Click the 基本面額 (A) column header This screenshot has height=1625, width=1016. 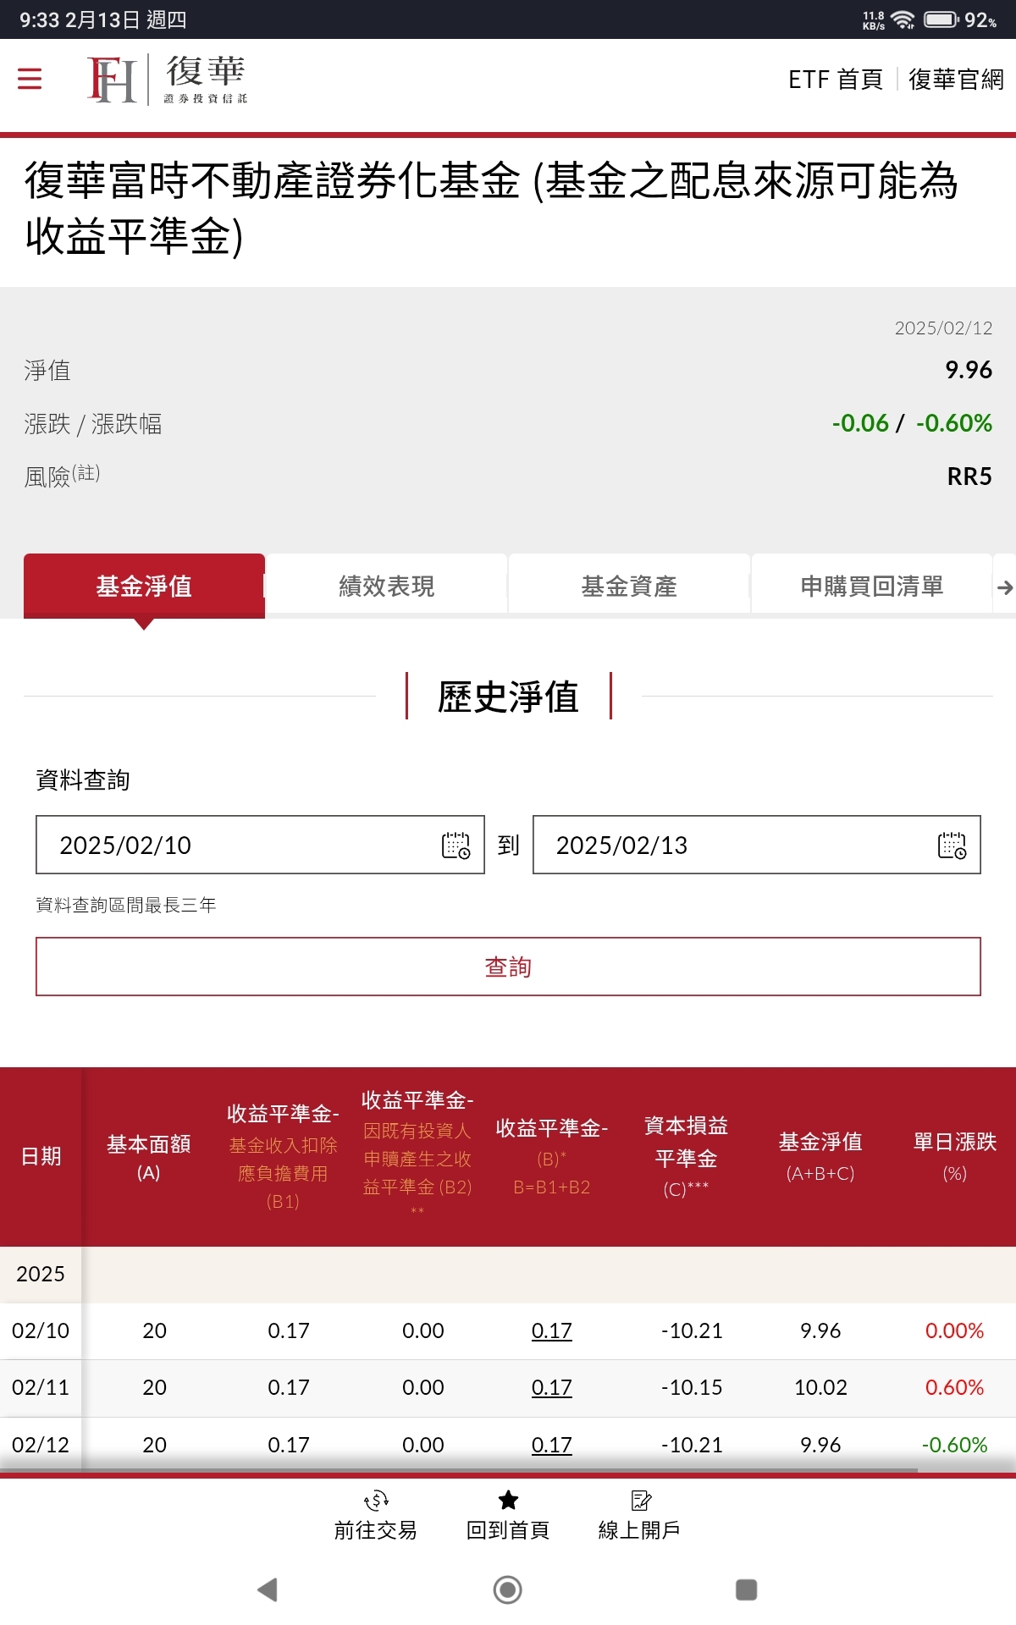click(x=149, y=1157)
